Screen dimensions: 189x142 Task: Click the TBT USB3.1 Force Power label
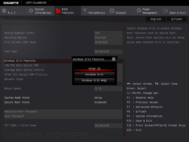[21, 125]
